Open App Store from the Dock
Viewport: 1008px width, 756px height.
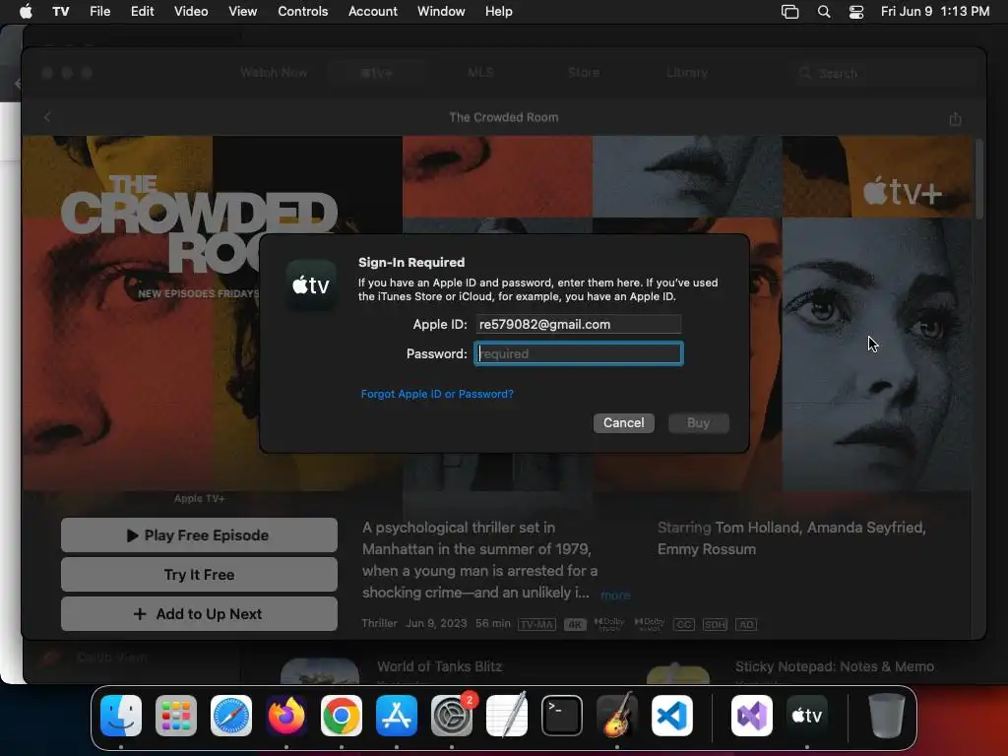point(397,716)
